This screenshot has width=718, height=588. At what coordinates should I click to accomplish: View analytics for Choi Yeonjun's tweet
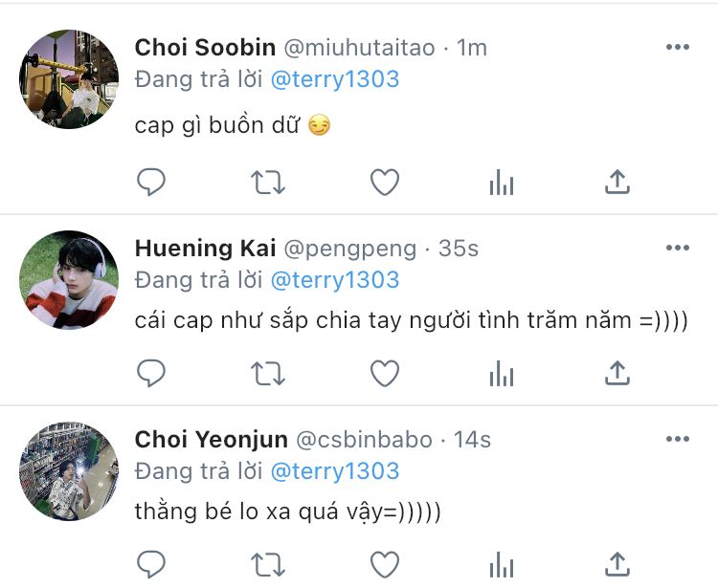click(502, 563)
